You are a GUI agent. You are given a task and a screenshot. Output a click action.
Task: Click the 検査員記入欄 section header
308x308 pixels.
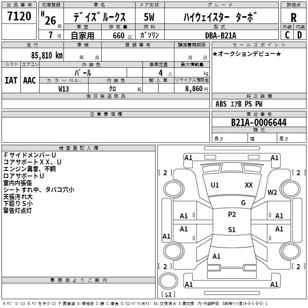coord(79,148)
